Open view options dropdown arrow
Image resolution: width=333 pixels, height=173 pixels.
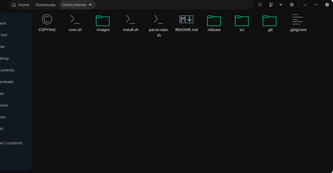point(281,5)
